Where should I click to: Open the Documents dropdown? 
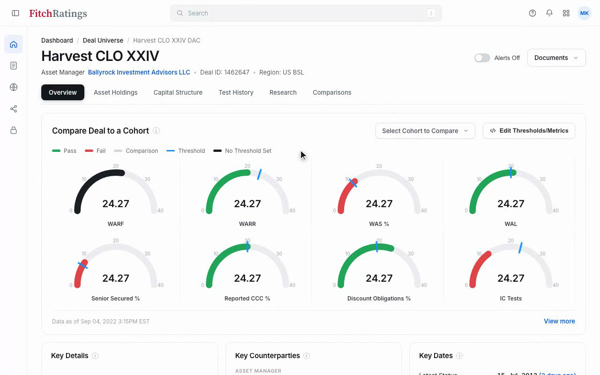pyautogui.click(x=556, y=58)
